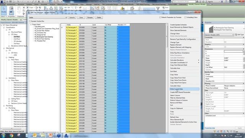Choose Remove All Filters menu item
This screenshot has width=245, height=138.
(x=176, y=103)
